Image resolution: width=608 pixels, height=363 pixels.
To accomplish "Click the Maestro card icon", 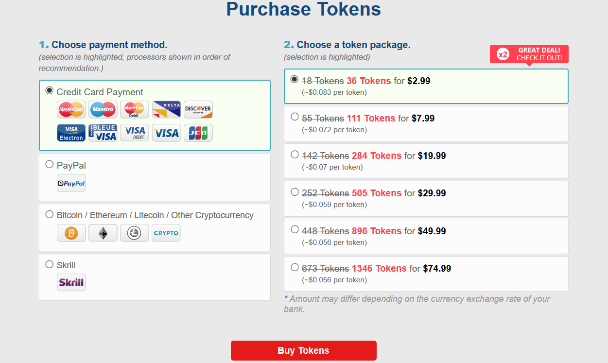I will (103, 109).
